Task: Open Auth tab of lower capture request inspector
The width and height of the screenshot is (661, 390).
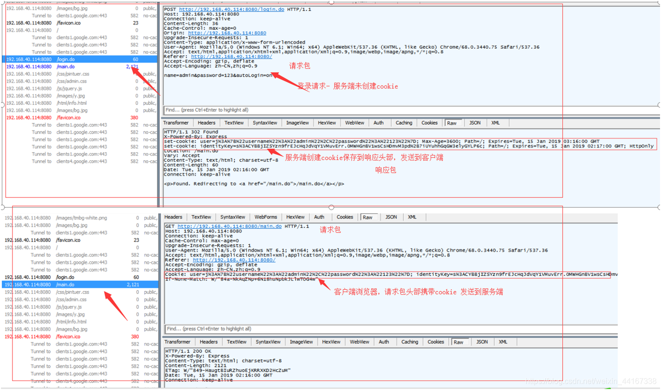Action: click(x=319, y=217)
